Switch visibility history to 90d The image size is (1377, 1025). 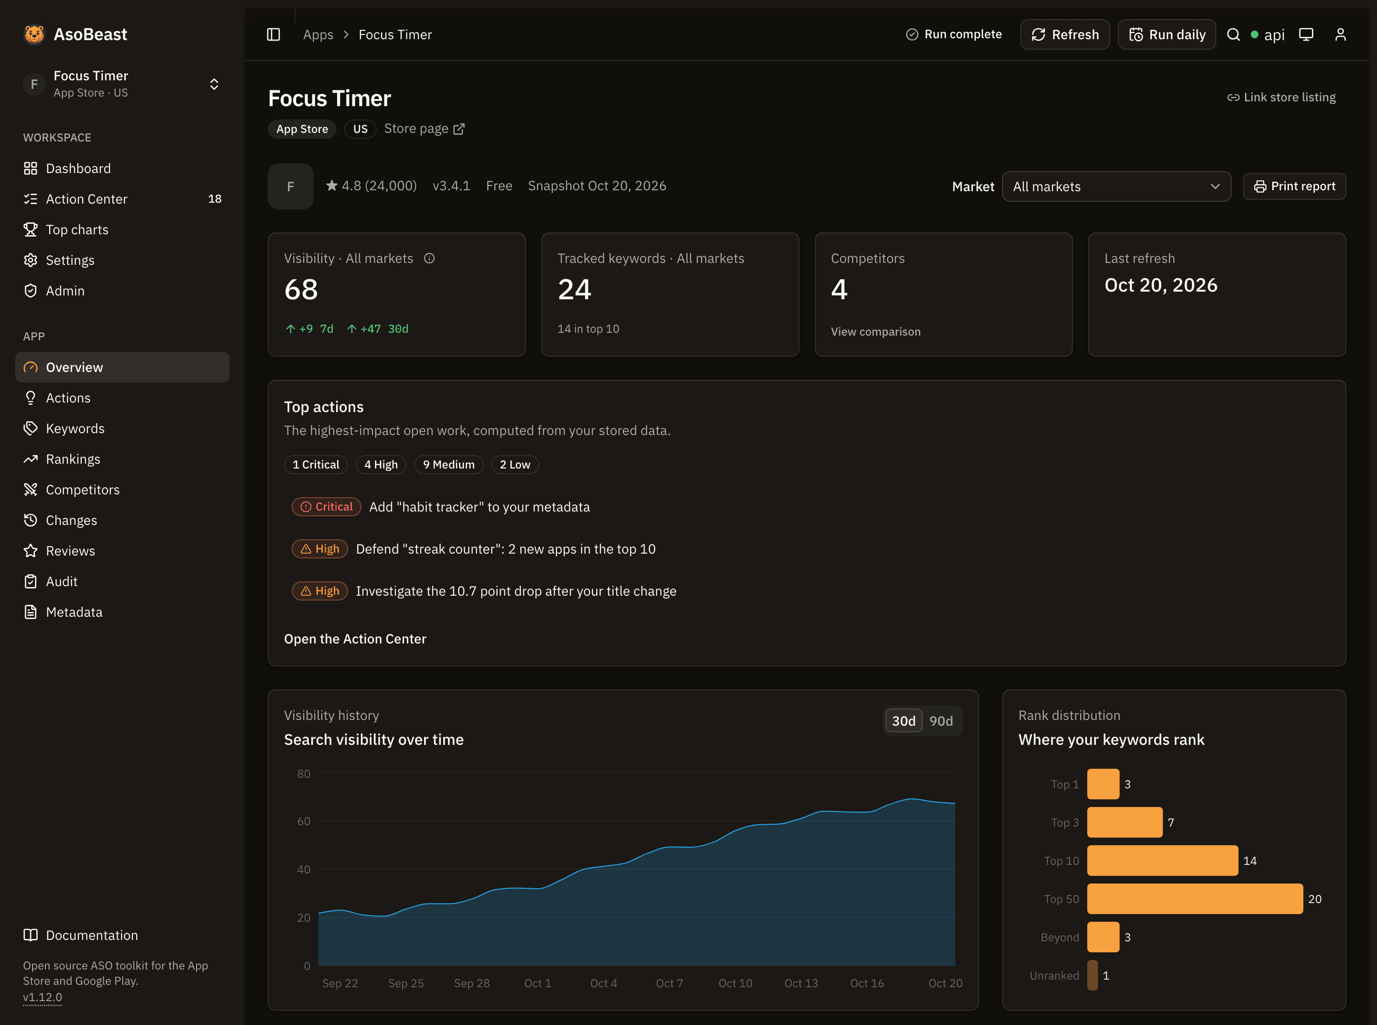[x=941, y=721]
